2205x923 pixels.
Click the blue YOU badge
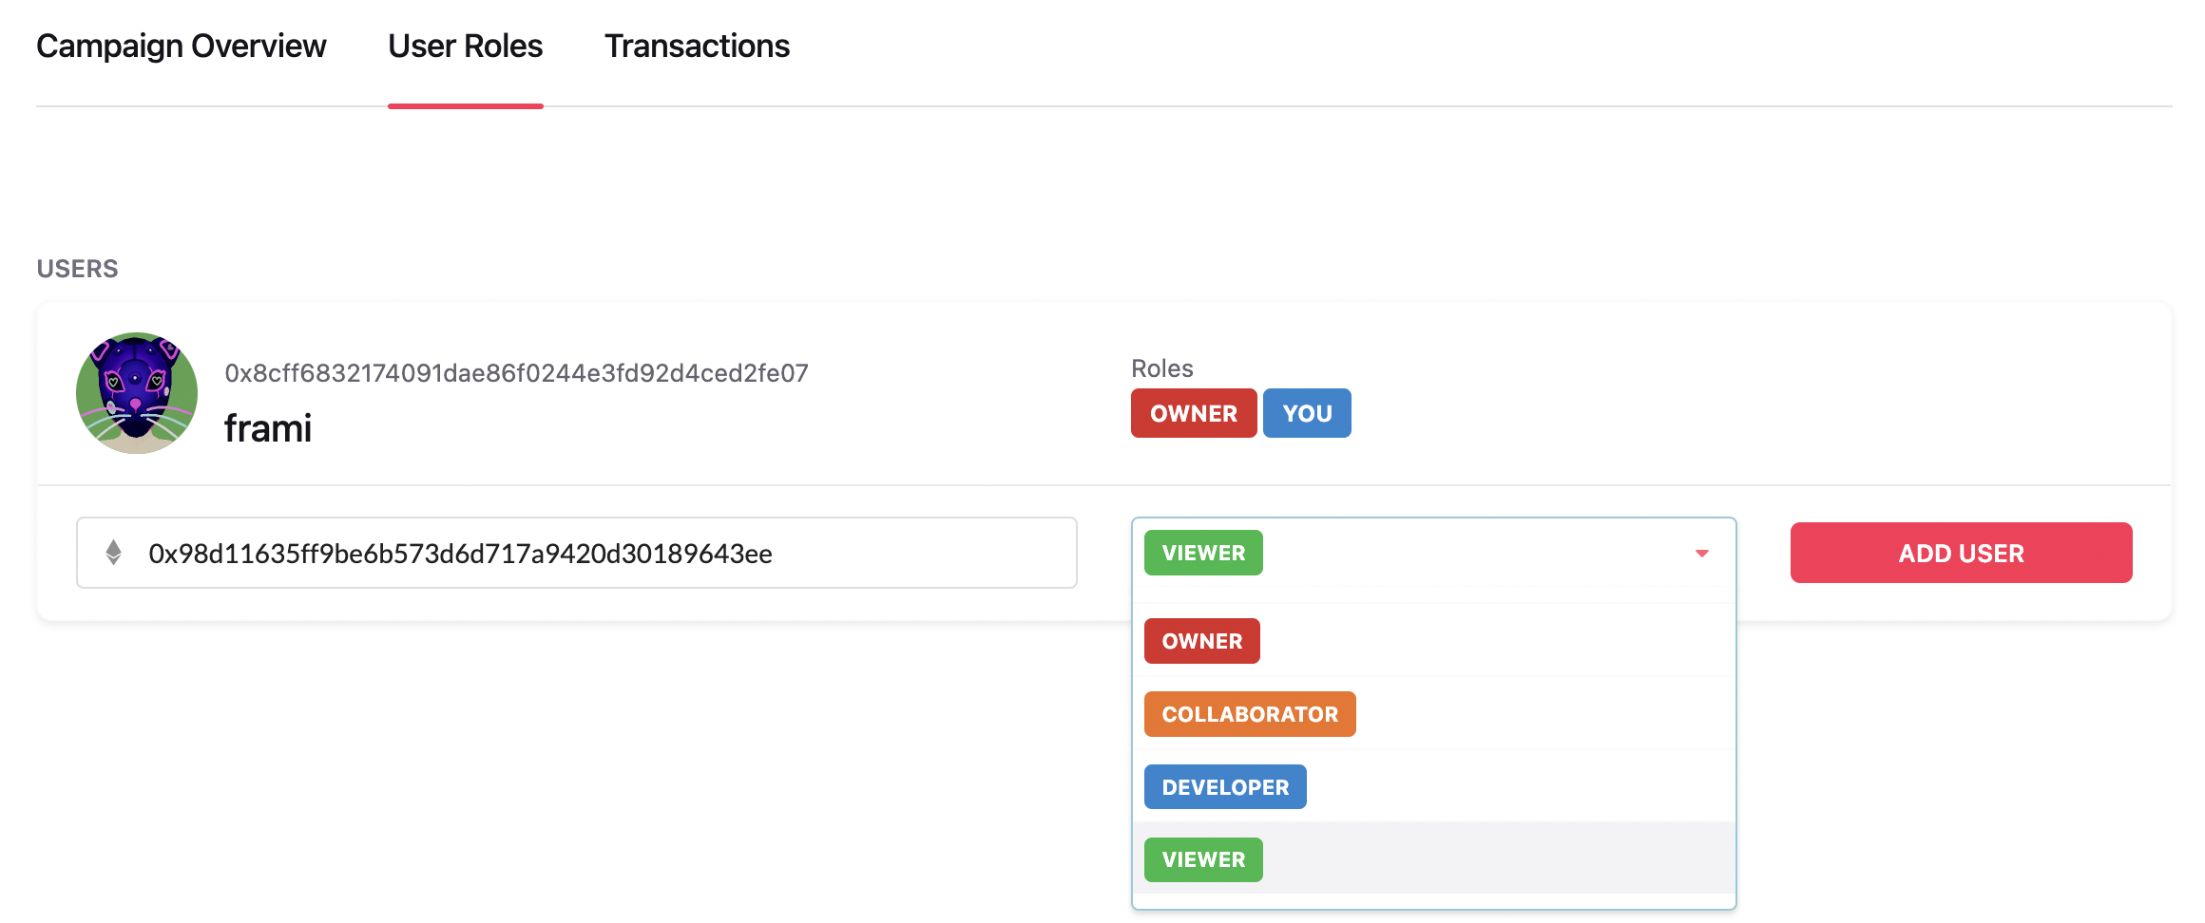click(x=1307, y=413)
